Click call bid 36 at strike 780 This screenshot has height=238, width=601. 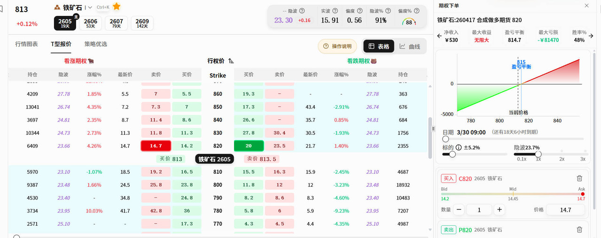(187, 211)
